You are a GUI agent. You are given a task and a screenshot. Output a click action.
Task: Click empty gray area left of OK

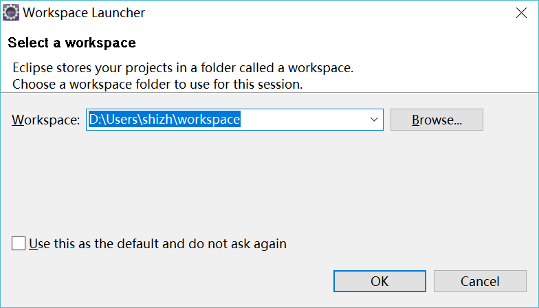(172, 281)
